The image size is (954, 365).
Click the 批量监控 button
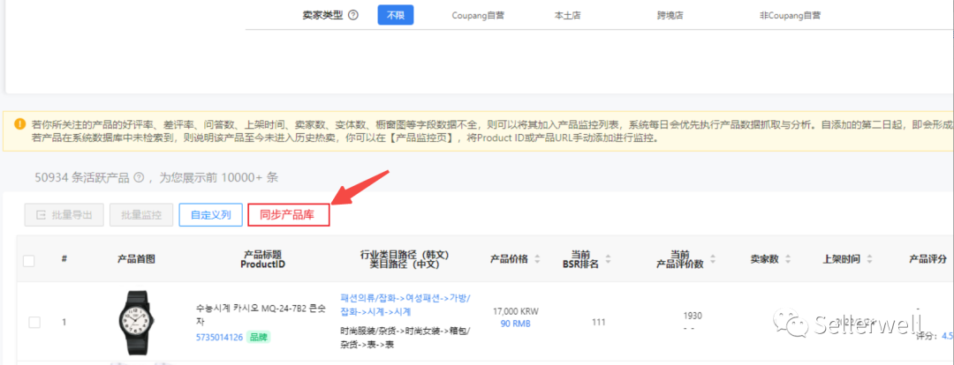[x=141, y=215]
